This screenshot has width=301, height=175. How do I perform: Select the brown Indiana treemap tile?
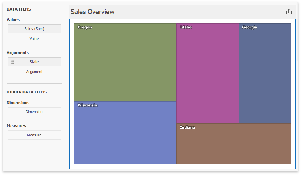click(234, 144)
